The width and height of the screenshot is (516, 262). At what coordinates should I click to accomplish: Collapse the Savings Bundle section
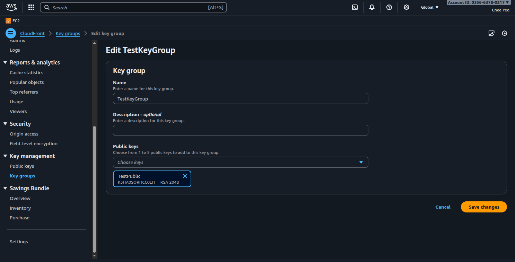coord(5,188)
